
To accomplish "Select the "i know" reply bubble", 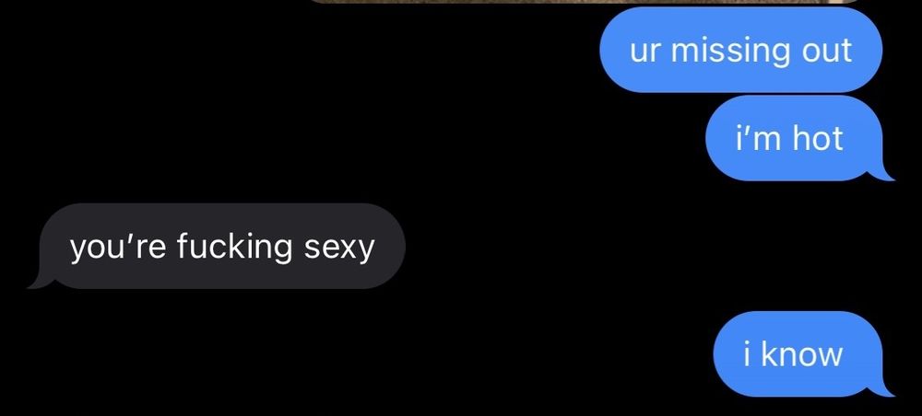I will coord(798,354).
